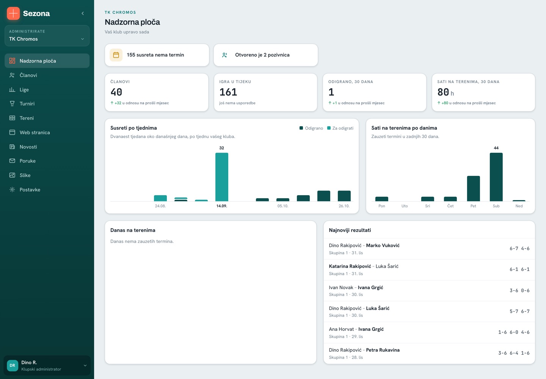Collapse the sidebar with the chevron
This screenshot has height=379, width=546.
point(83,13)
